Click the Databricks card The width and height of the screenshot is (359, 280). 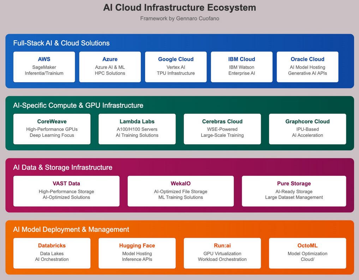point(52,253)
